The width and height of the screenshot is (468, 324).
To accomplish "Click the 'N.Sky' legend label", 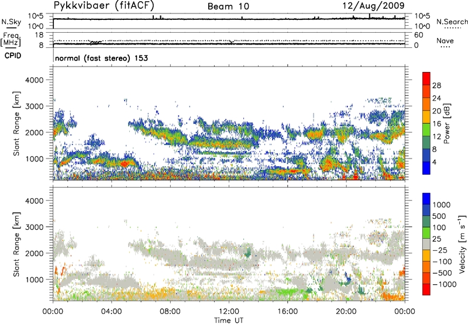I will point(11,22).
